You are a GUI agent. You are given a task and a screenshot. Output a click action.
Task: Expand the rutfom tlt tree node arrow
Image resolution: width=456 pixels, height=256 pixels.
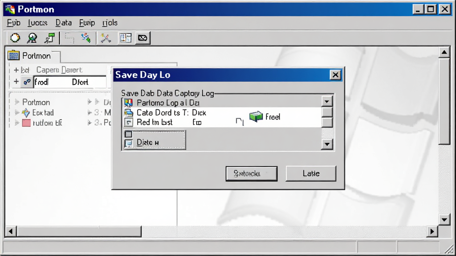coord(17,123)
